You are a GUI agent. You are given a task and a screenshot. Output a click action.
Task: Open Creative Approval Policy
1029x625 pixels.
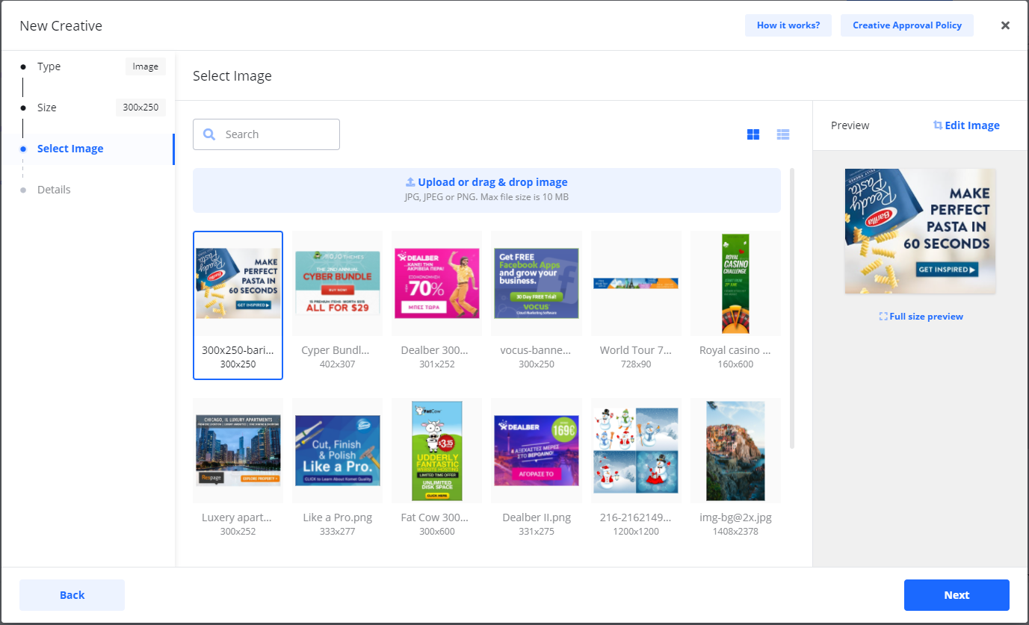coord(906,25)
